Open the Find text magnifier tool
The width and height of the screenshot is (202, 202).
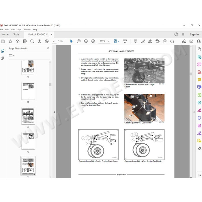32,41
